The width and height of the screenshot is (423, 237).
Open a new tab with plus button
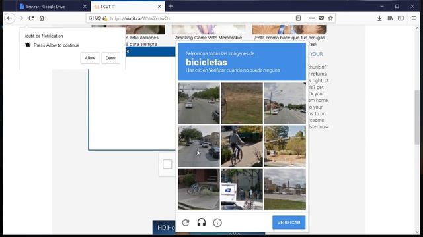click(171, 6)
